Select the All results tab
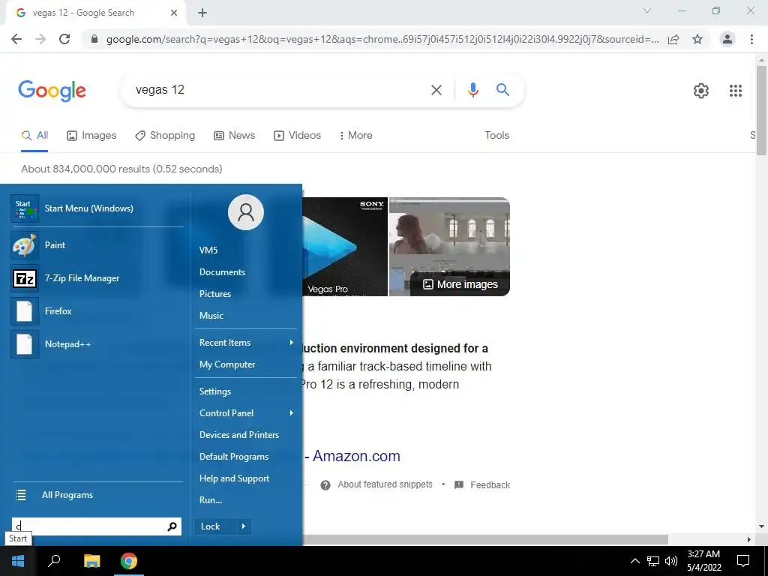Image resolution: width=768 pixels, height=576 pixels. [x=34, y=136]
